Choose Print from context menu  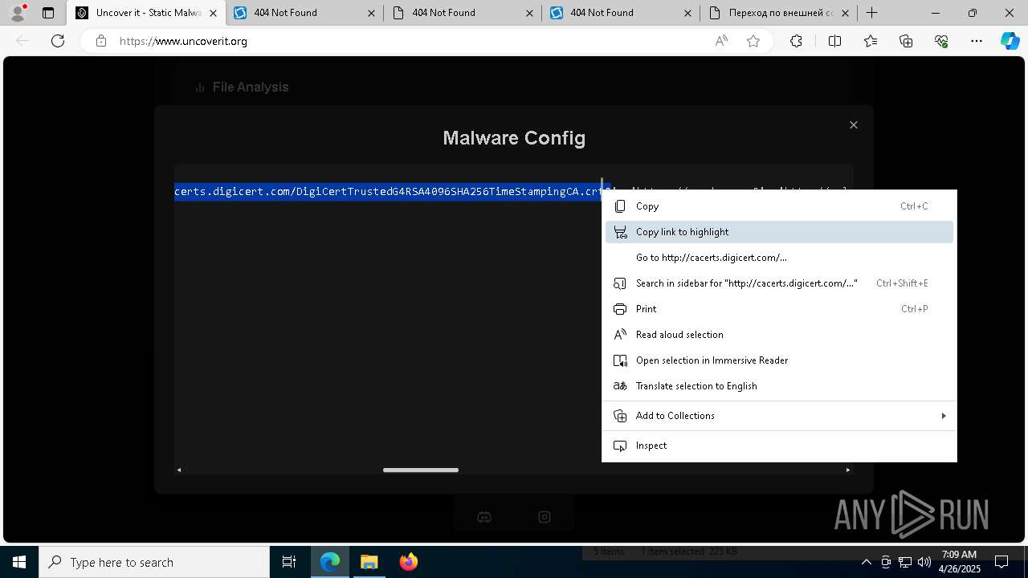click(779, 309)
